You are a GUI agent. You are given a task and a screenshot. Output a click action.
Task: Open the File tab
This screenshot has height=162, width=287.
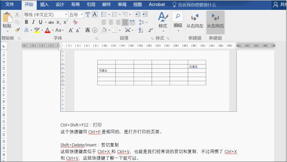tap(9, 4)
